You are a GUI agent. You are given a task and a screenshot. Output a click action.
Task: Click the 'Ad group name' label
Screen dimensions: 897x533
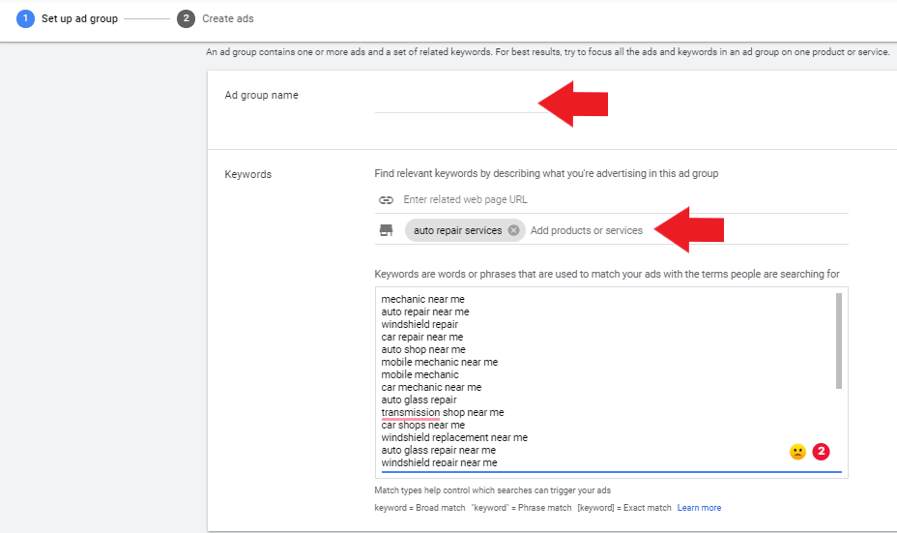pos(261,95)
